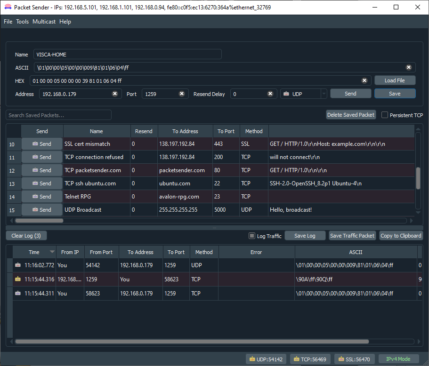This screenshot has width=429, height=366.
Task: Enable the Persistent TCP checkbox
Action: tap(384, 115)
